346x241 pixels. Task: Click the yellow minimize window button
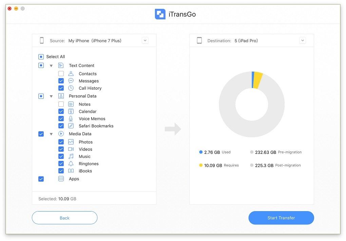click(16, 8)
